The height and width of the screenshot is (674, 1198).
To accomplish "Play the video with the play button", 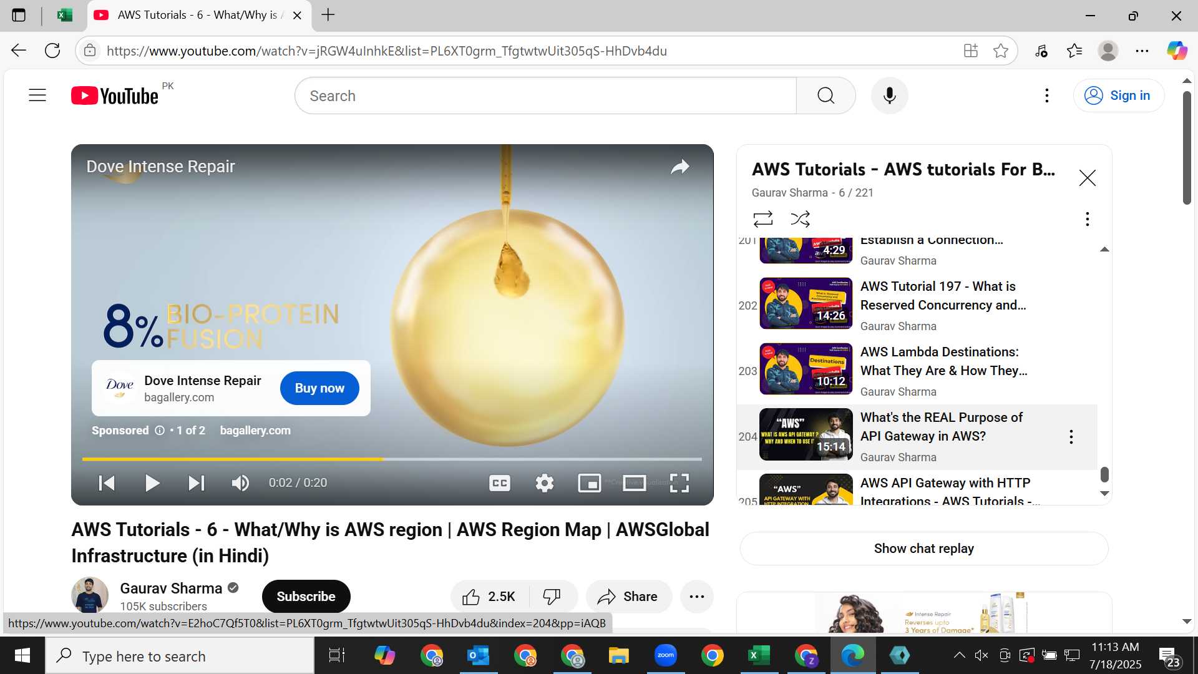I will [x=152, y=483].
